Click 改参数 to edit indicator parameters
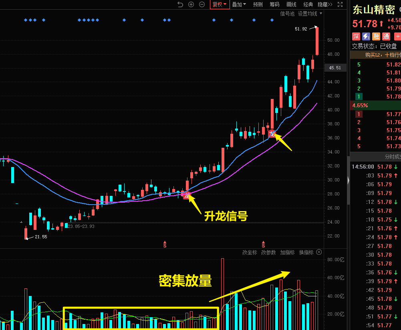 point(268,252)
